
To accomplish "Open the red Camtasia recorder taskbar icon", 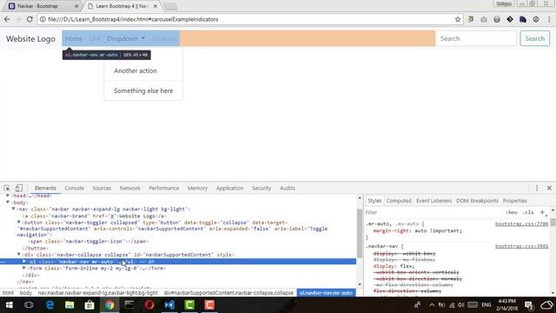I will pyautogui.click(x=209, y=305).
